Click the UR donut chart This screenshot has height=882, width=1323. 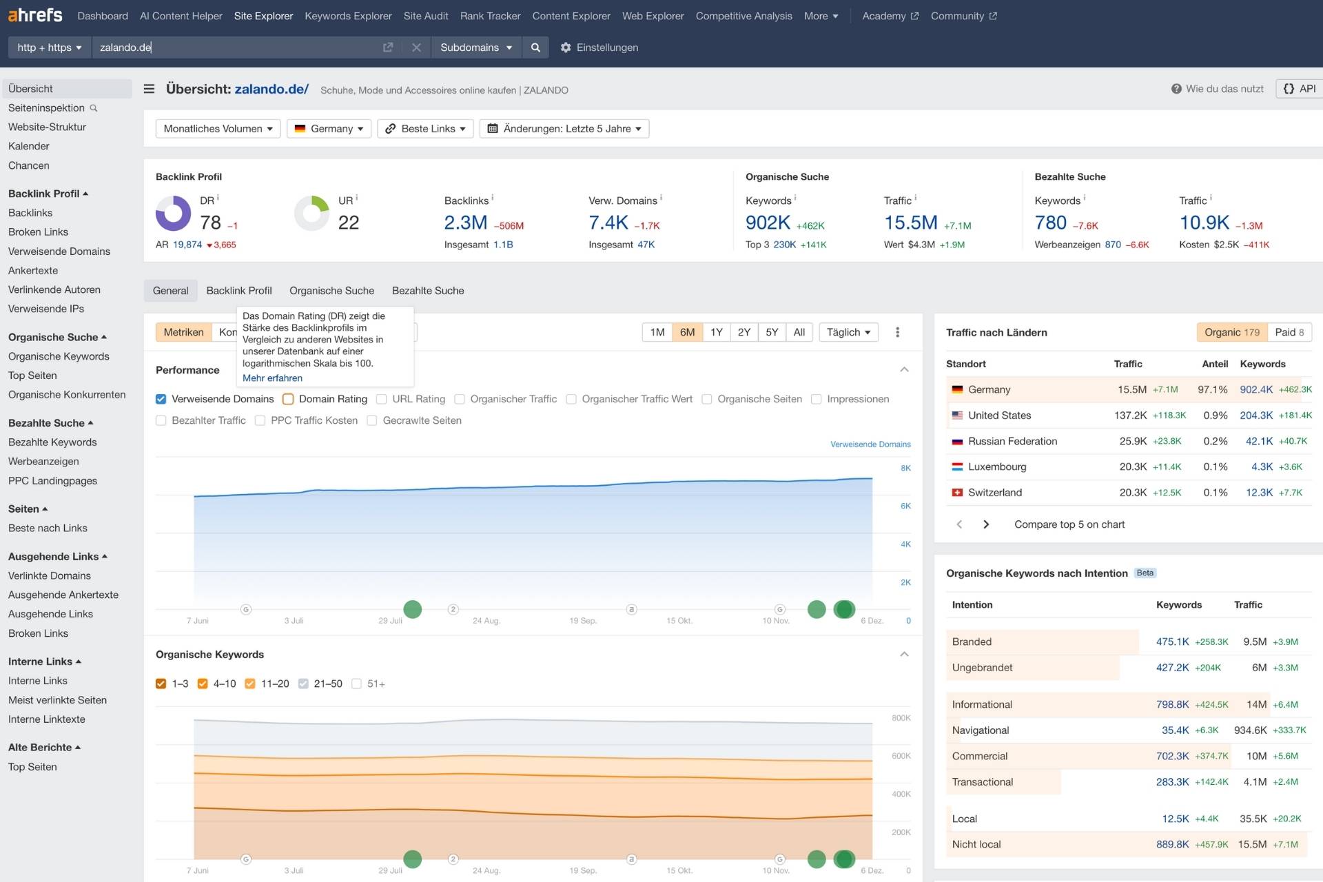pyautogui.click(x=311, y=213)
